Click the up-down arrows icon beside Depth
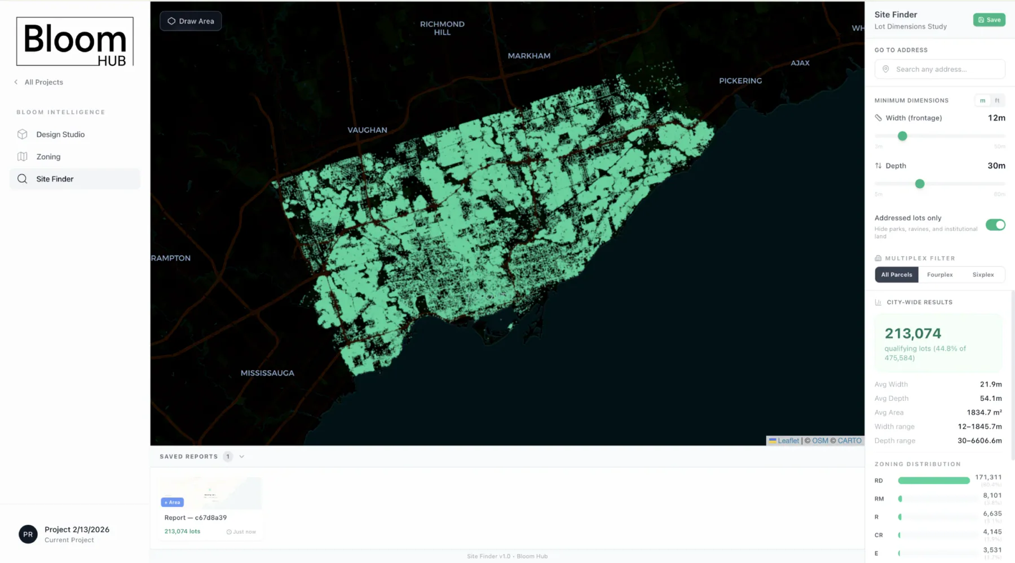 [x=878, y=166]
